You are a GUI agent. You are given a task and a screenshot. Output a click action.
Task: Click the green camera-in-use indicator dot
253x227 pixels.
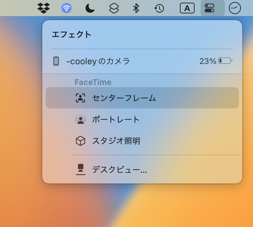219,8
